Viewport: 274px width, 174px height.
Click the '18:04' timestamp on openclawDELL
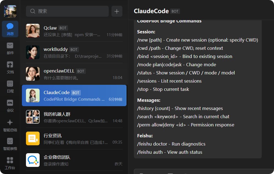click(117, 78)
